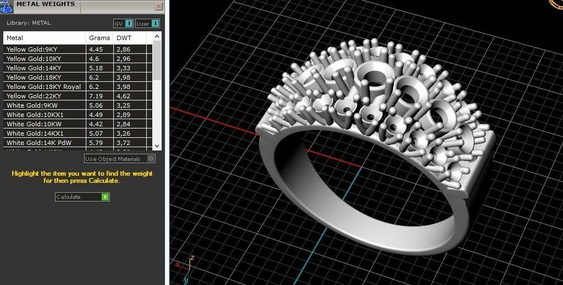Viewport: 563px width, 285px height.
Task: Click the Library: METAL label
Action: click(x=29, y=23)
